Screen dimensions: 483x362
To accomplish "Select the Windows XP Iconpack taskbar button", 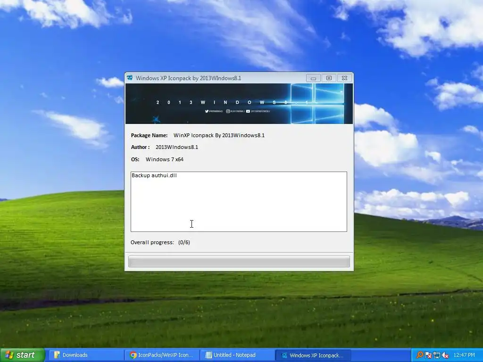I will coord(313,355).
